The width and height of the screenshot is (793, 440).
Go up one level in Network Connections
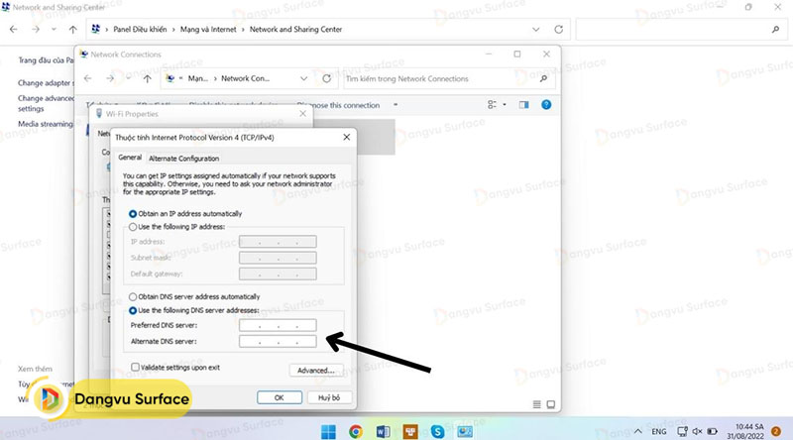[x=147, y=78]
